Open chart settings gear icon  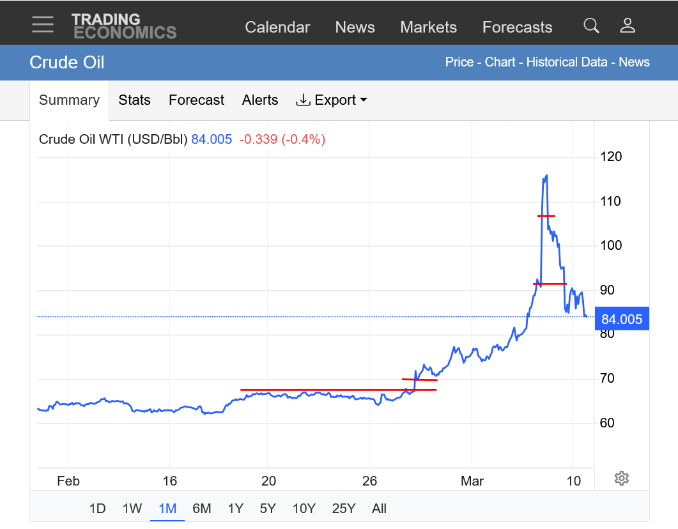[x=621, y=478]
